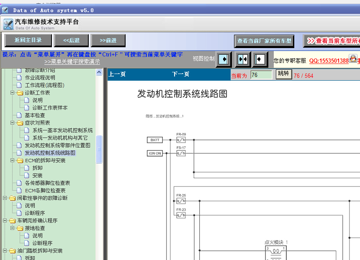Click the QQ penguin customer service icon
360x260 pixels.
(x=353, y=58)
